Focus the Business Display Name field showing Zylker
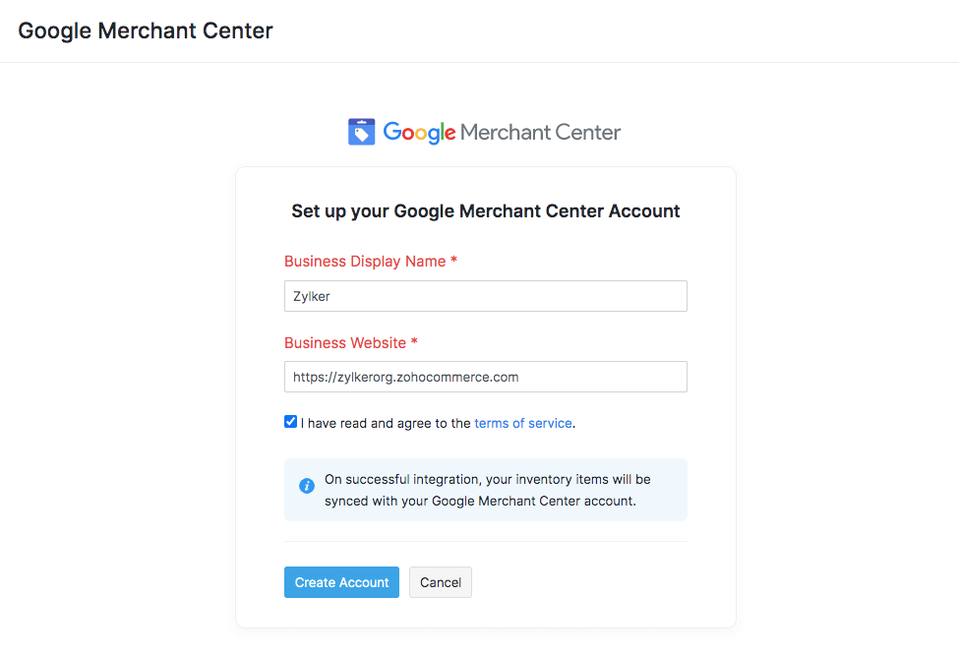The width and height of the screenshot is (959, 656). pos(485,295)
